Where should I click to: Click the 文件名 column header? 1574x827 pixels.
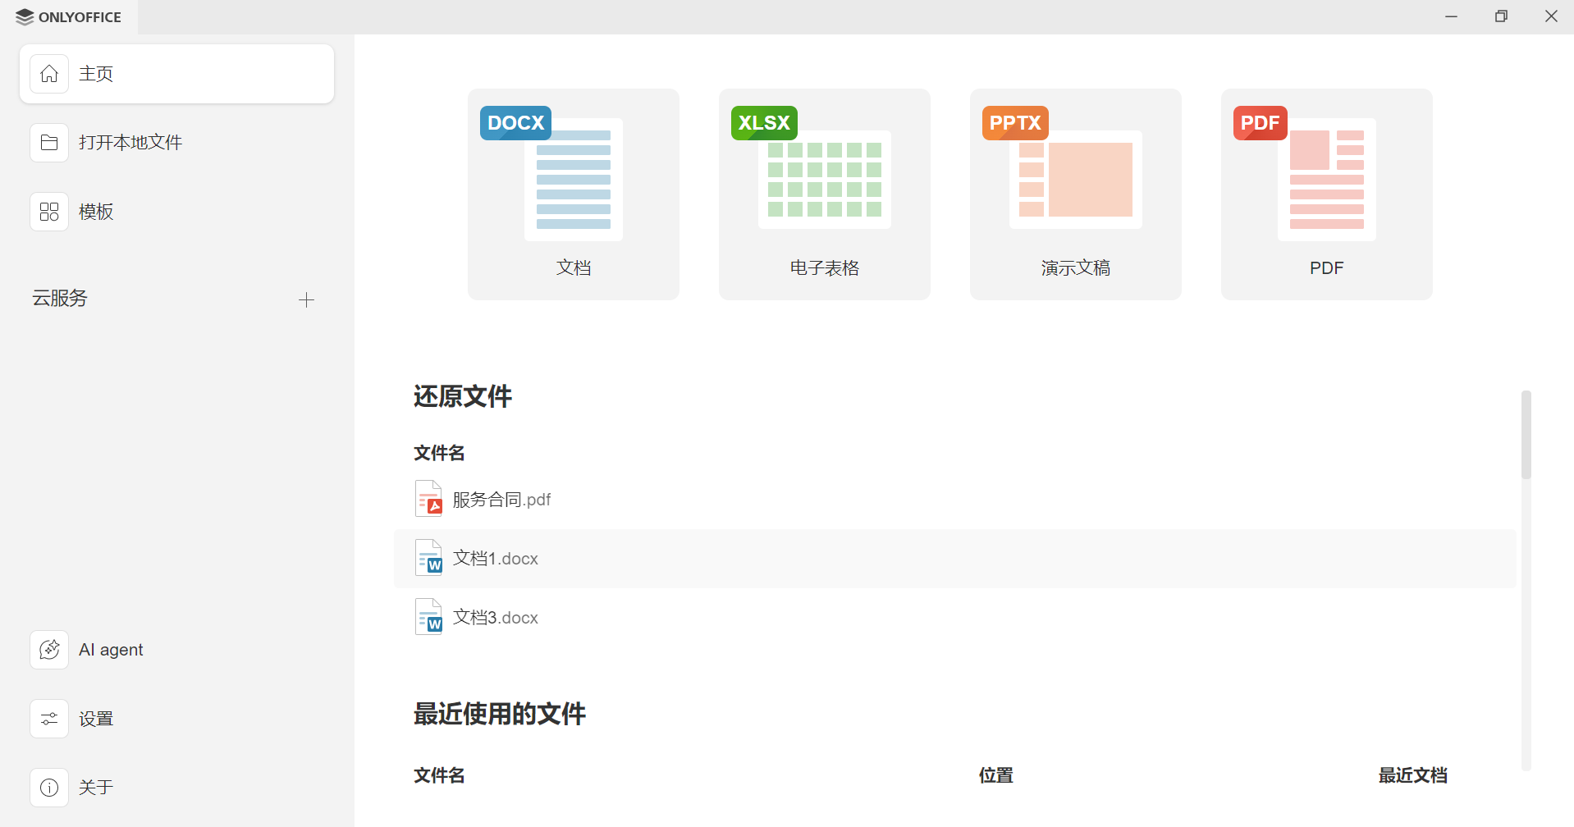(439, 452)
